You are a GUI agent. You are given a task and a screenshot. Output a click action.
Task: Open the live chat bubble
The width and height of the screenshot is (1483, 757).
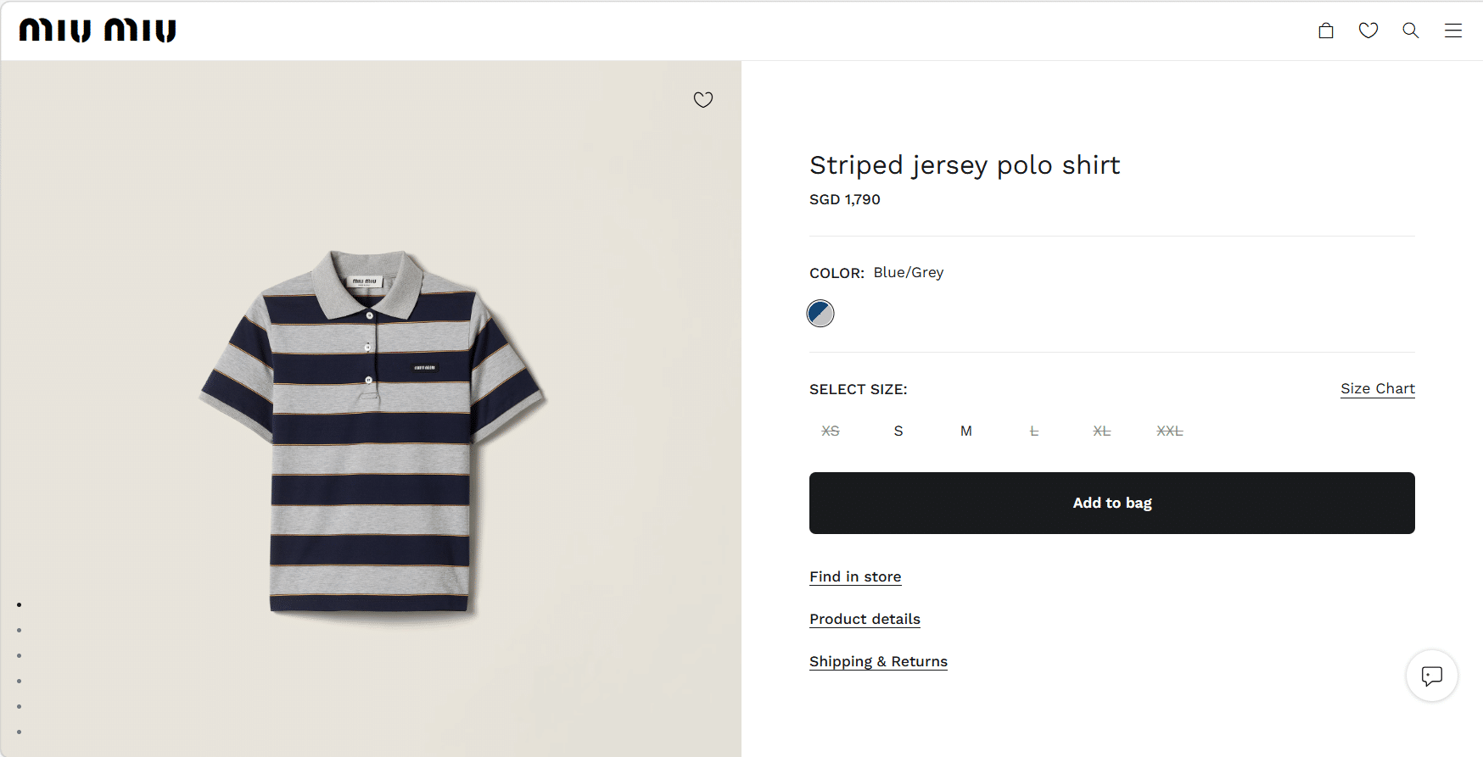(1432, 676)
